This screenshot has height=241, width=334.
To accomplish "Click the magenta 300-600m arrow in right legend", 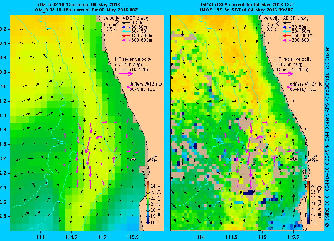I will pos(287,40).
